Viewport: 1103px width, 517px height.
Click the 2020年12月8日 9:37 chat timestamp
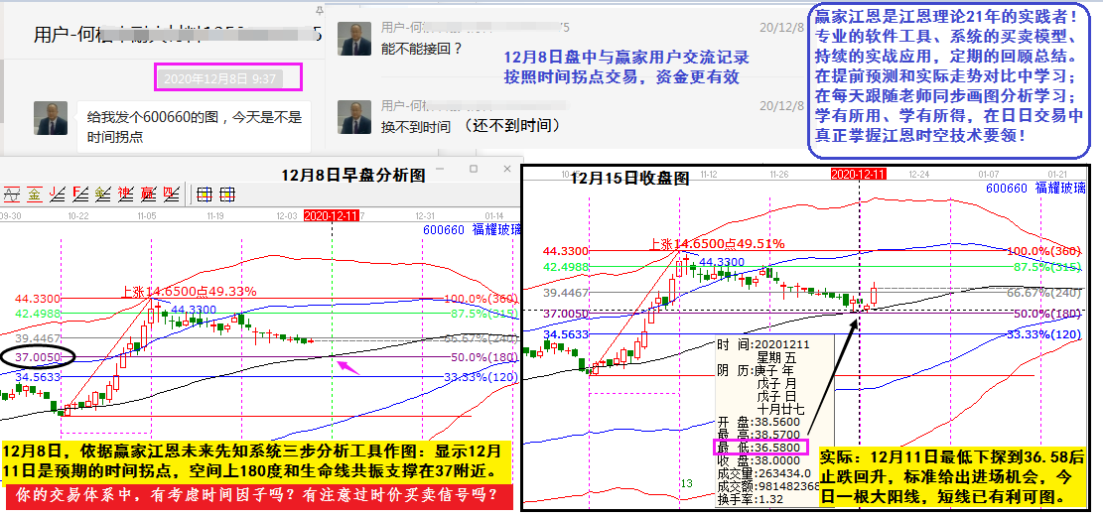tap(227, 76)
